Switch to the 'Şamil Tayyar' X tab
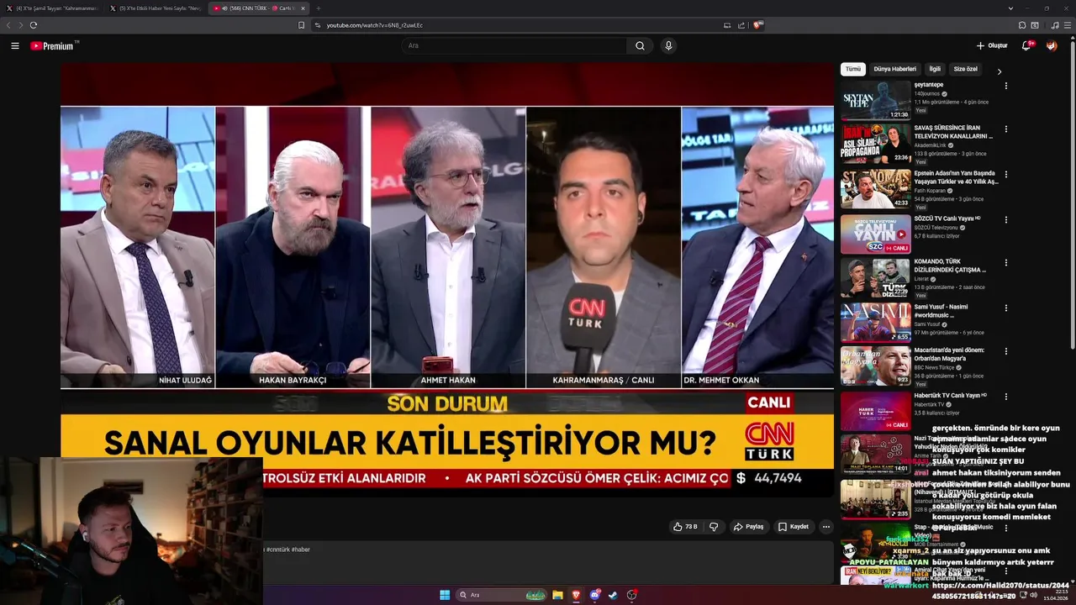The height and width of the screenshot is (605, 1076). coord(51,8)
